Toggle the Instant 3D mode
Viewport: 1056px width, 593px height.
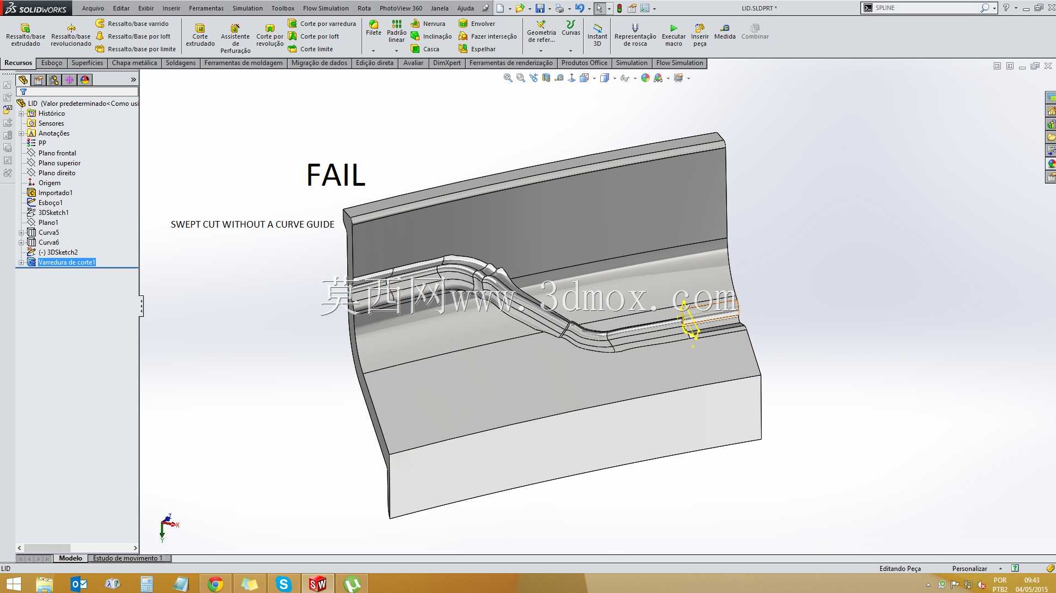pos(597,35)
